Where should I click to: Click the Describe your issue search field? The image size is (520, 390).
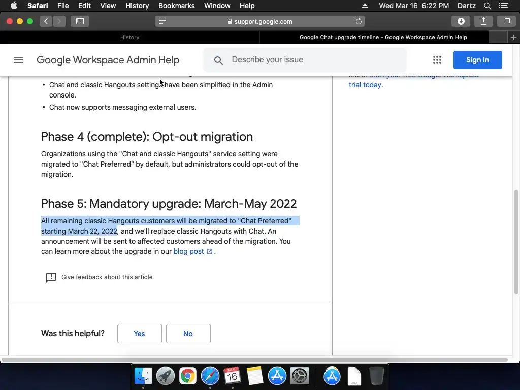(x=305, y=60)
